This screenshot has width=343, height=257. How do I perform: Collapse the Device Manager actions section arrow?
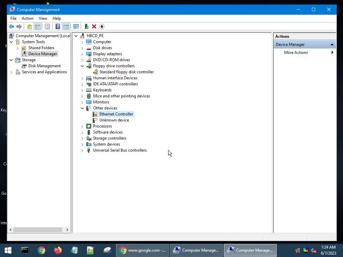click(x=332, y=45)
